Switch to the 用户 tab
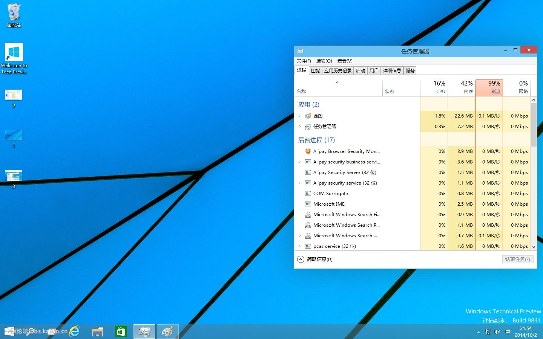 click(374, 70)
